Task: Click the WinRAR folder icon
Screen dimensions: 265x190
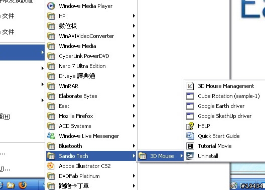Action: point(51,86)
